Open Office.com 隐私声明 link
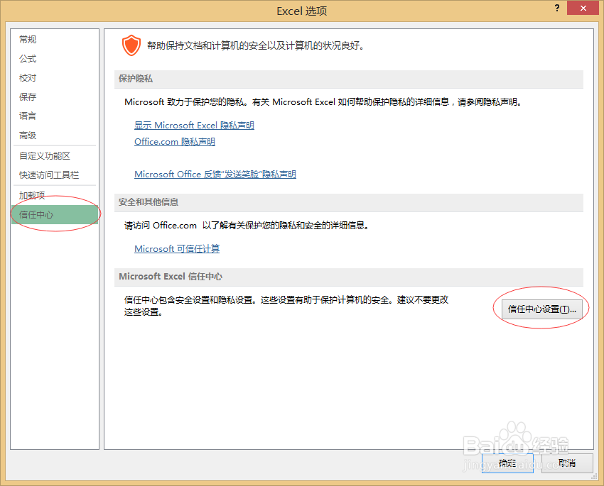Image resolution: width=604 pixels, height=486 pixels. [175, 142]
